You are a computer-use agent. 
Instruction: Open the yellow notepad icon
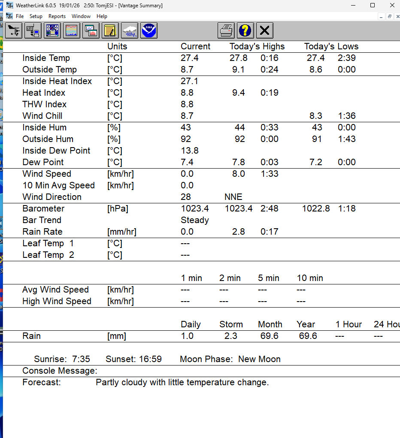tap(110, 31)
